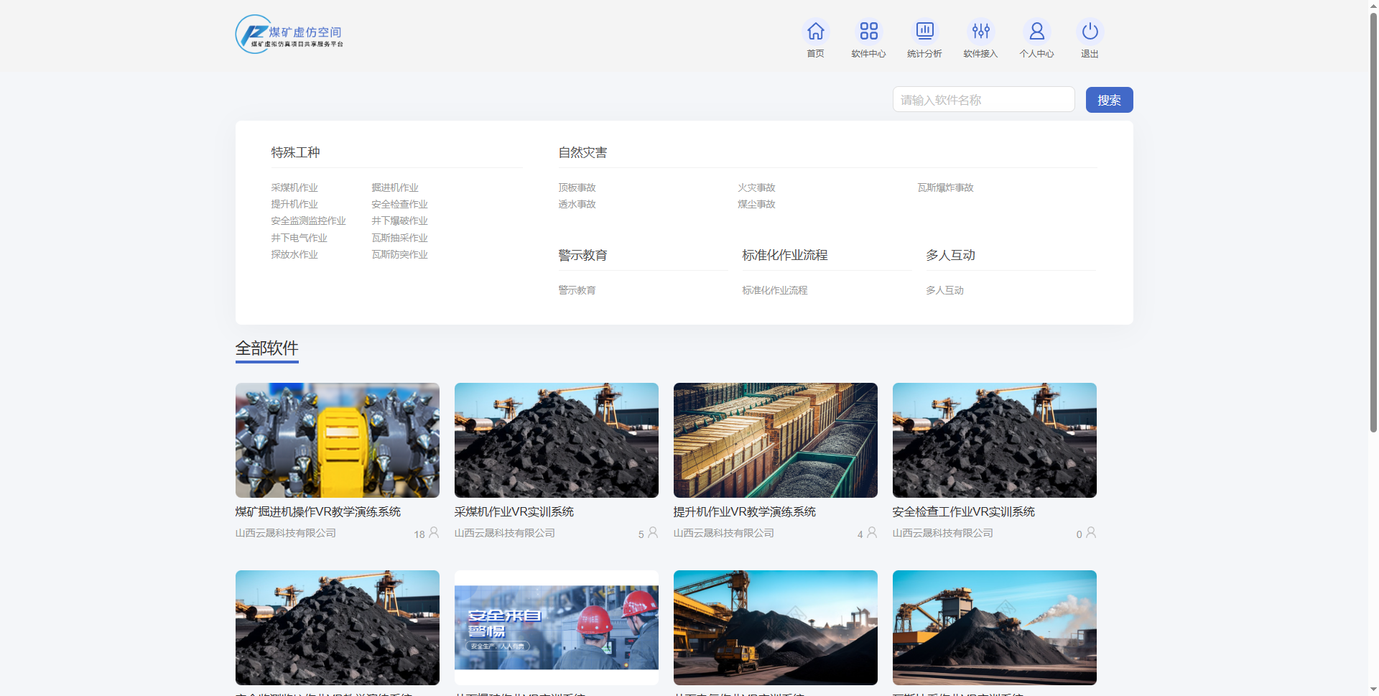Viewport: 1379px width, 696px height.
Task: Open the 软件中心 software center icon
Action: tap(868, 32)
